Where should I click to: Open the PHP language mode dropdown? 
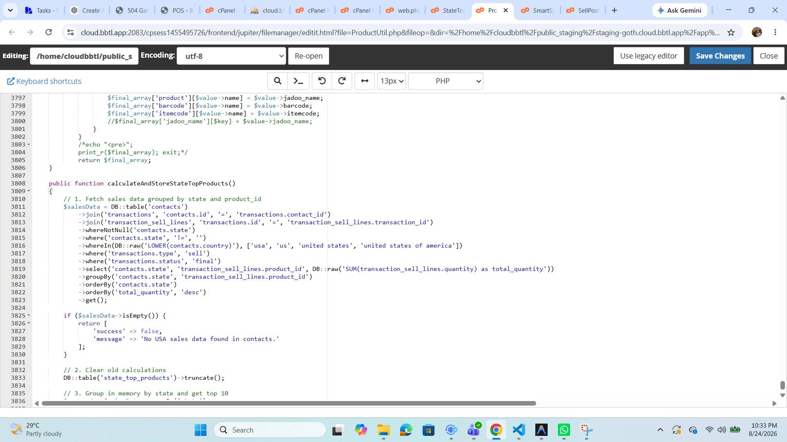[446, 81]
